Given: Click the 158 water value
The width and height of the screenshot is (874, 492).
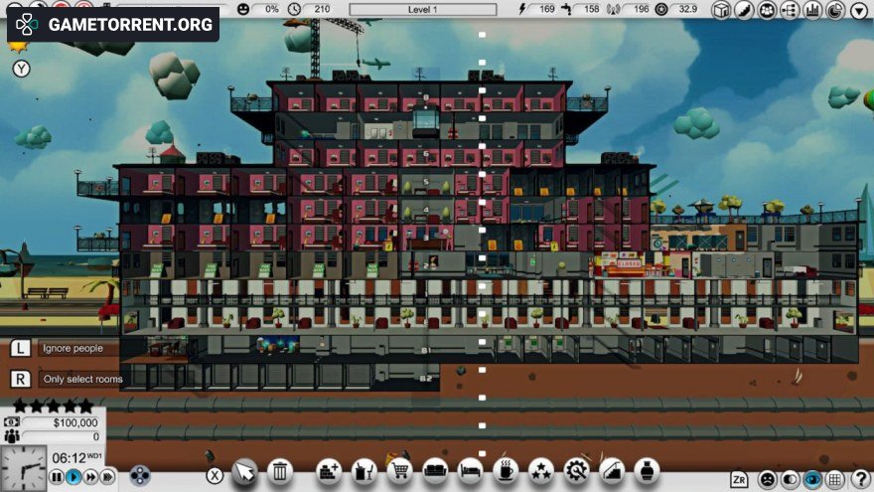Looking at the screenshot, I should pyautogui.click(x=591, y=9).
